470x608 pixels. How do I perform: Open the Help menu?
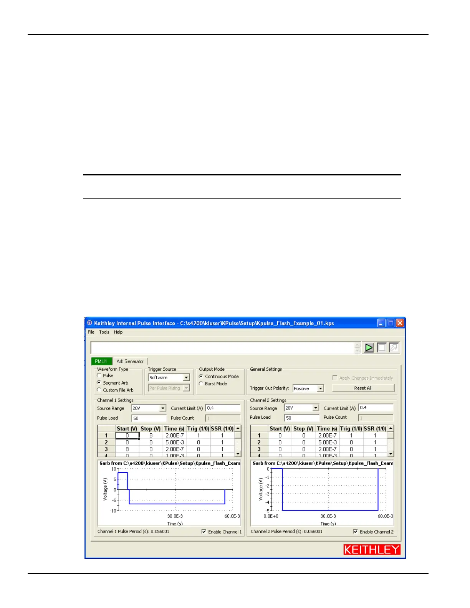[118, 332]
